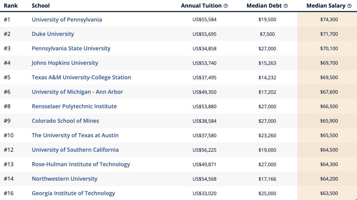Select the #14 rank cell

(9, 179)
